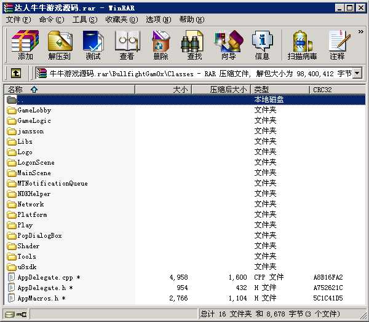Image resolution: width=369 pixels, height=322 pixels.
Task: Open the 查看 (View) toolbar icon
Action: click(x=127, y=45)
